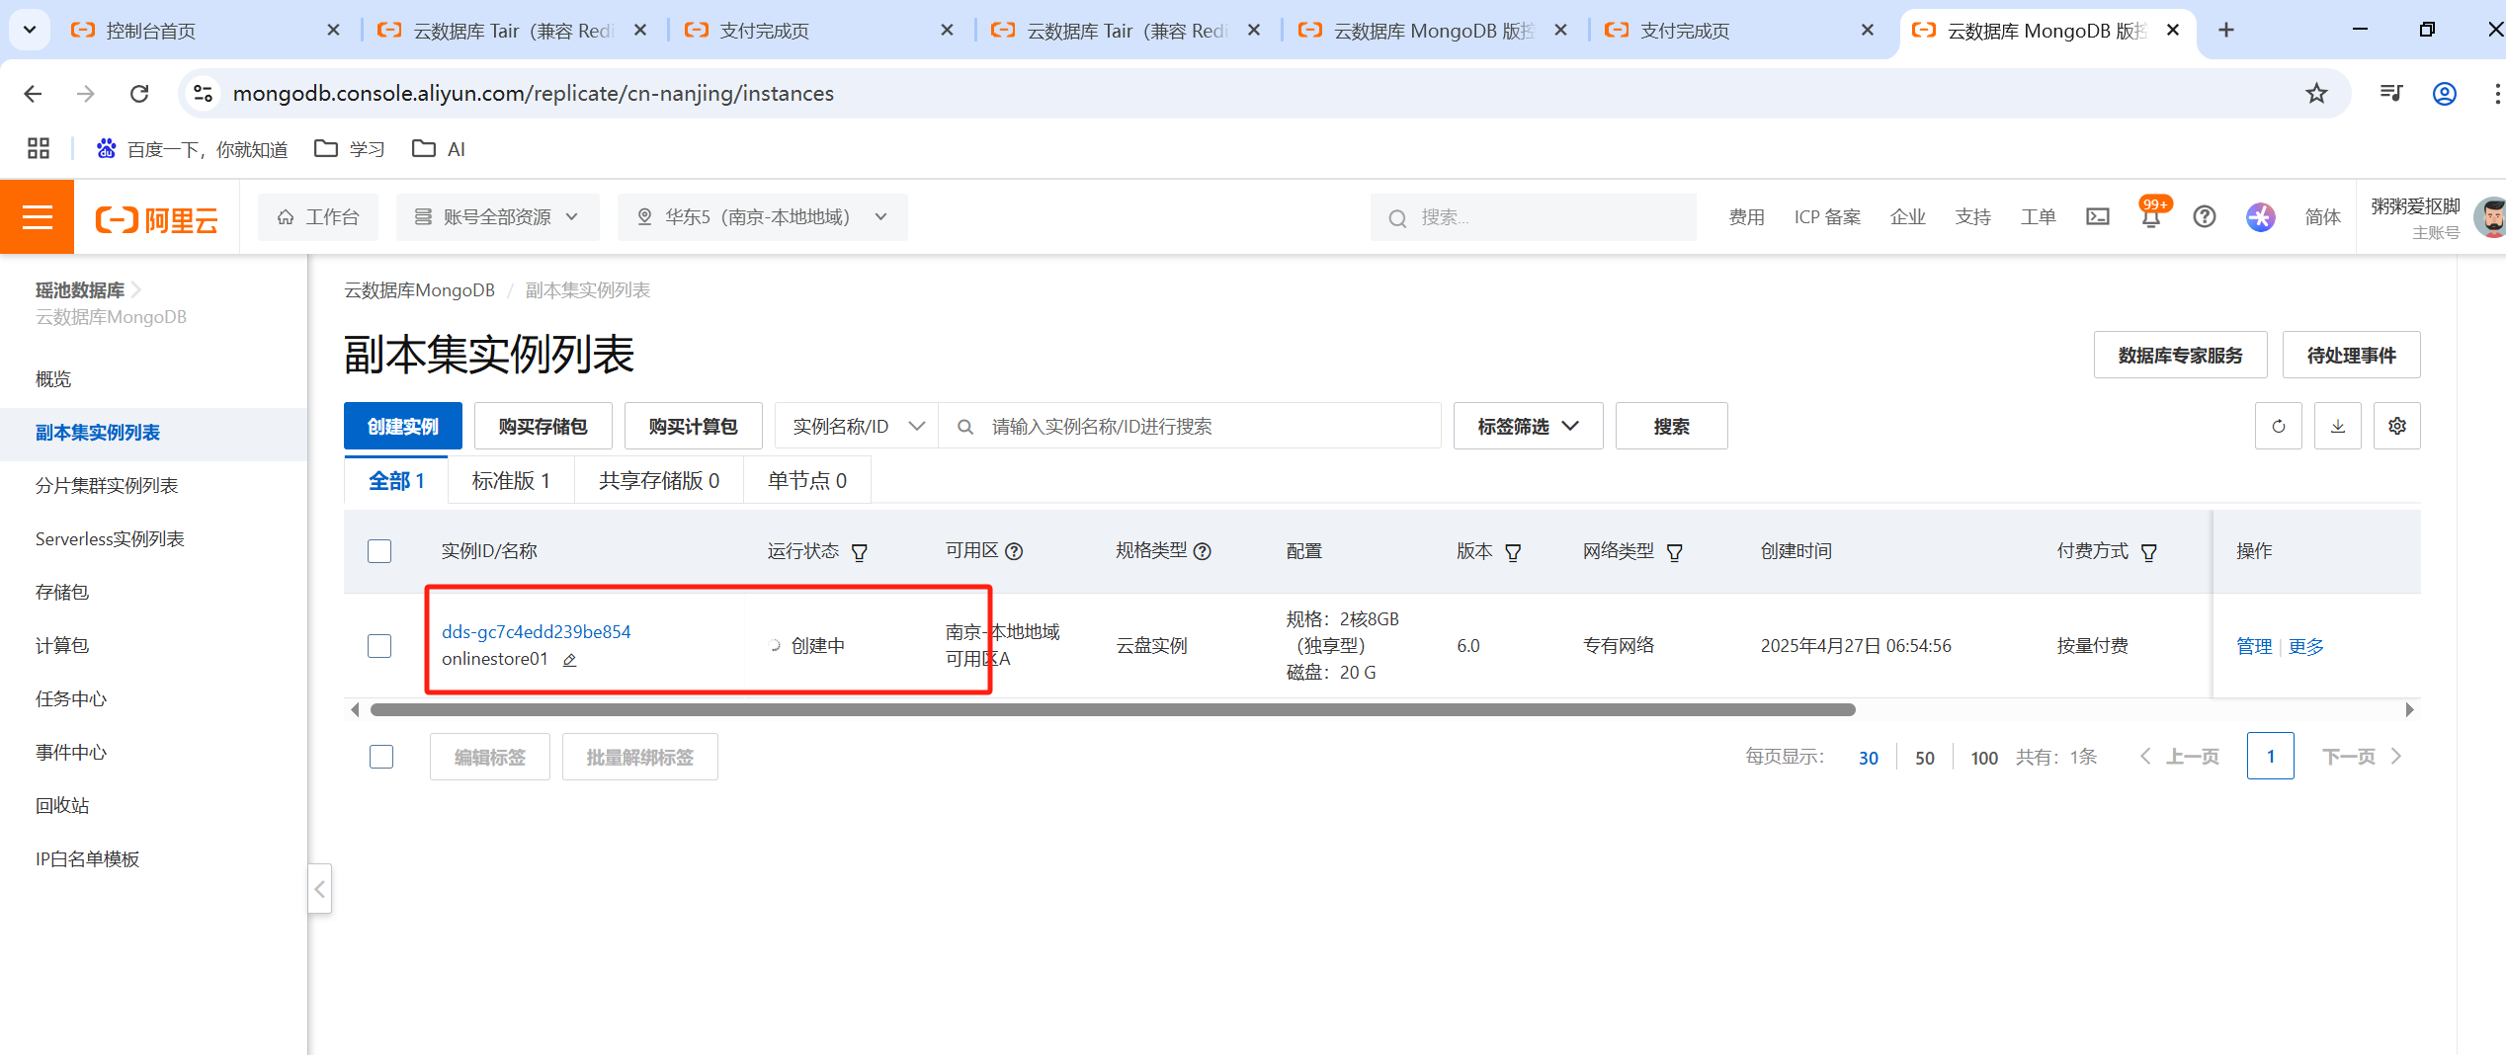Viewport: 2506px width, 1055px height.
Task: Open Serverless实例列表 in sidebar
Action: click(110, 538)
